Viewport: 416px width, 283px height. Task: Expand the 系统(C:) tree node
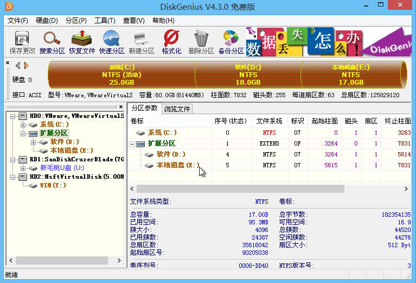tap(23, 125)
